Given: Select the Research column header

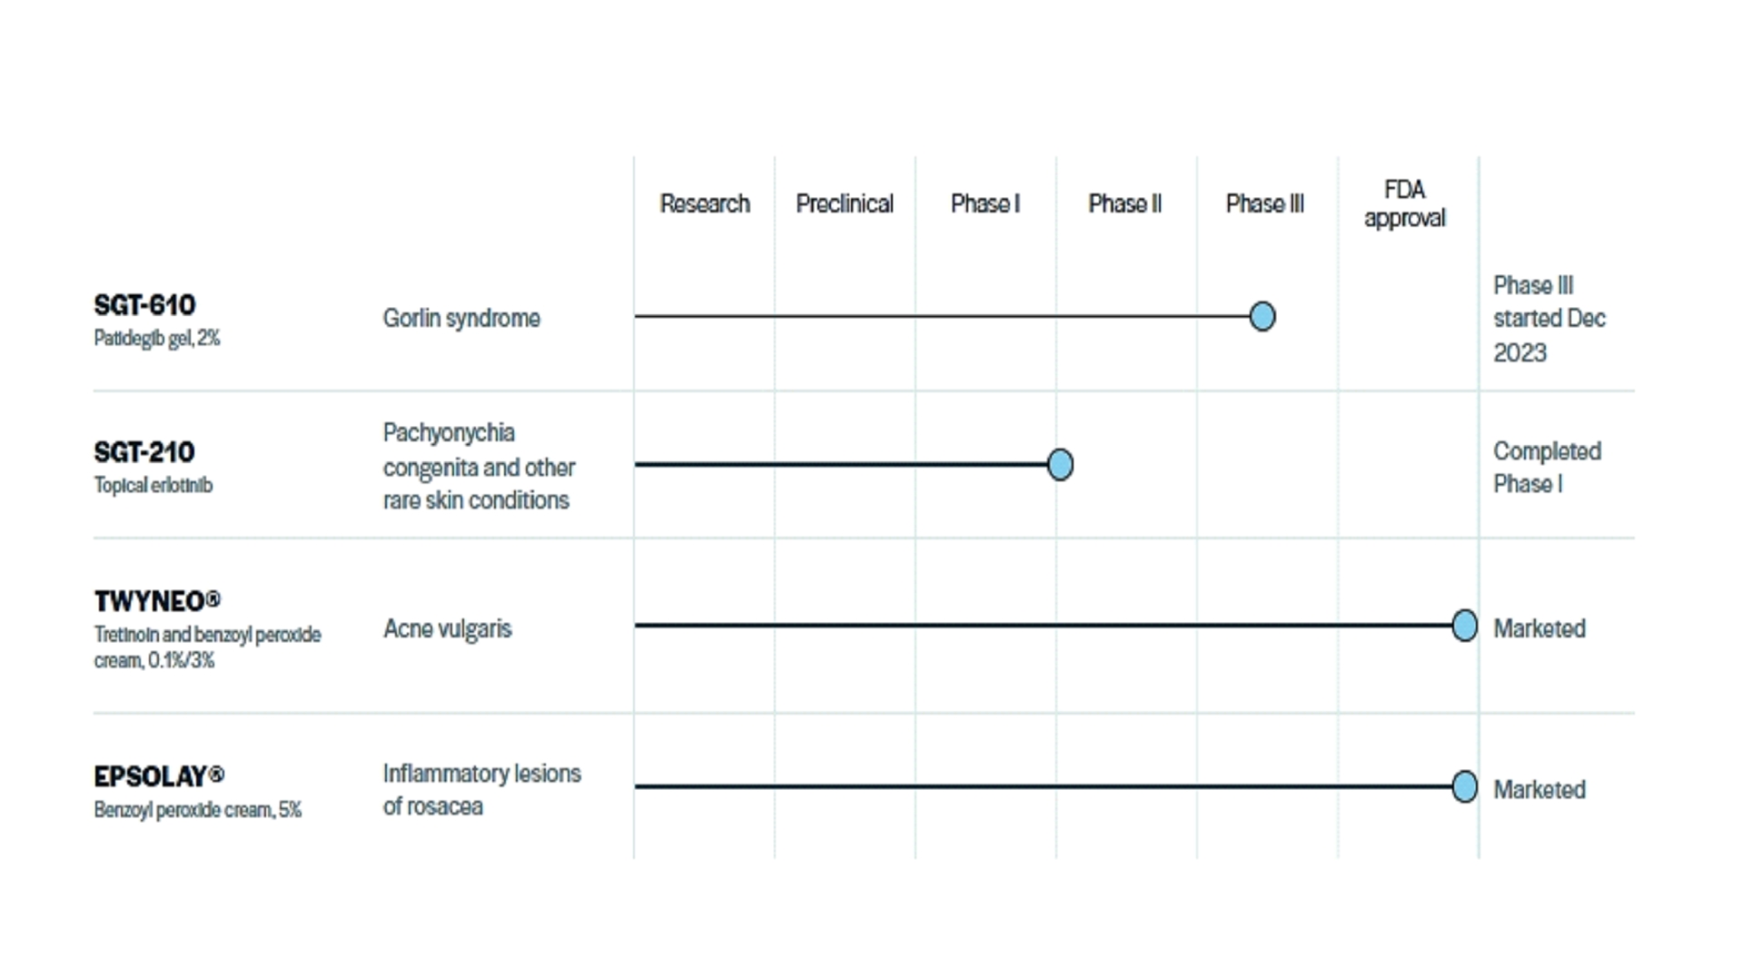Looking at the screenshot, I should (x=705, y=204).
